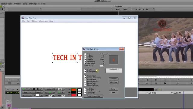The image size is (193, 109).
Task: Click the Select None button
Action: [x=113, y=82]
